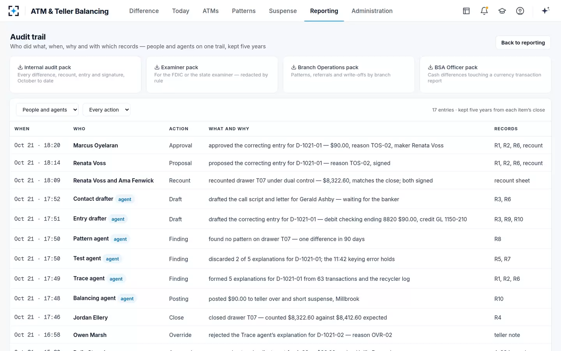Launch the sparkle AI assistant icon
The width and height of the screenshot is (561, 351).
pyautogui.click(x=545, y=11)
